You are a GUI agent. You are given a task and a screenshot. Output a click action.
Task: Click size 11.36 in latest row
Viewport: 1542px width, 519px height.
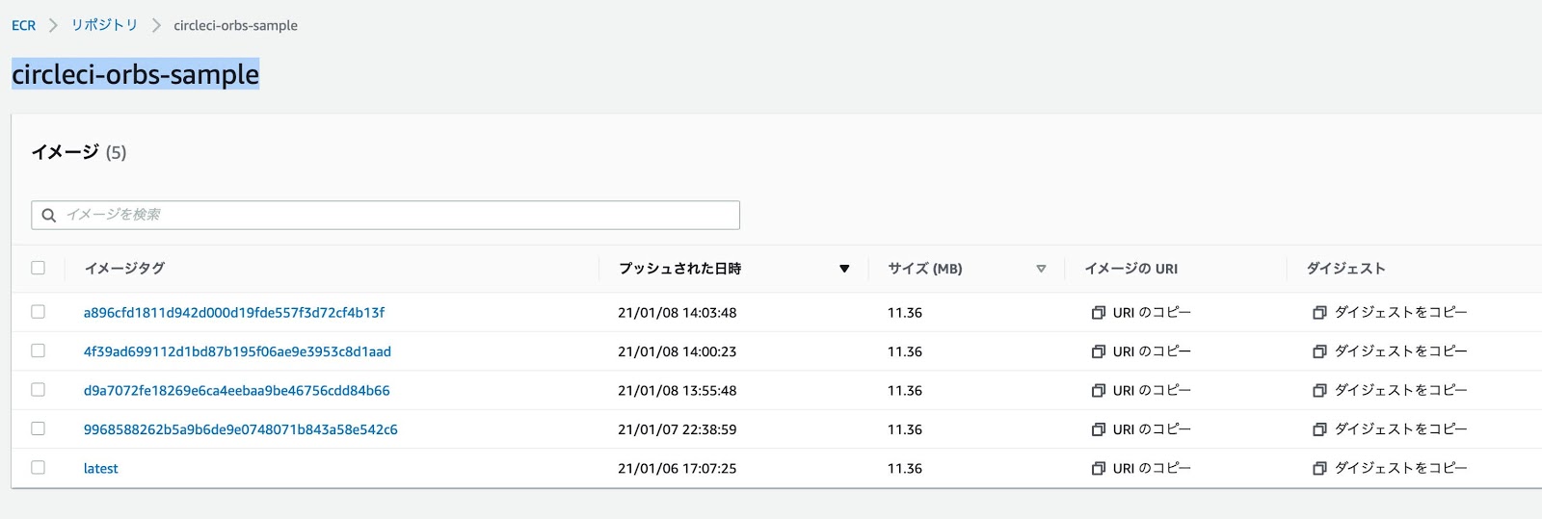[905, 469]
